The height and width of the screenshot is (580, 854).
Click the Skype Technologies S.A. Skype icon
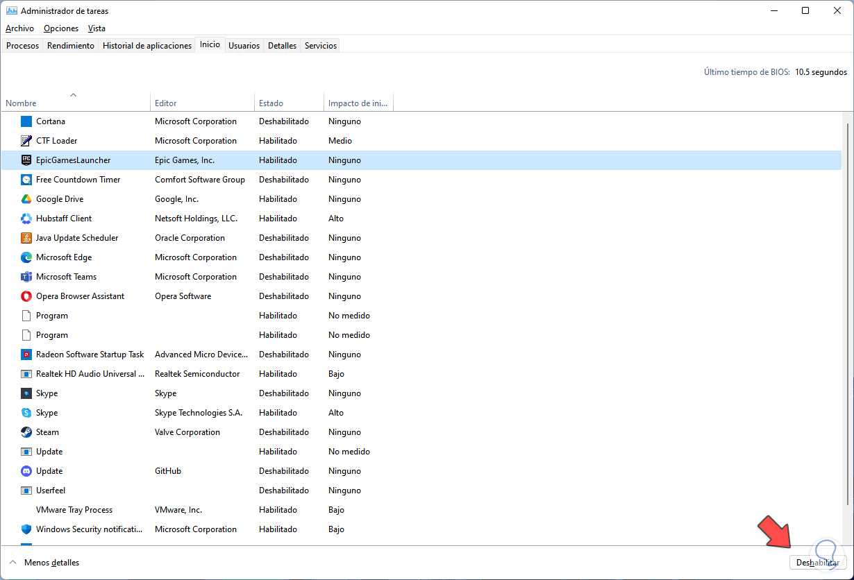[26, 413]
